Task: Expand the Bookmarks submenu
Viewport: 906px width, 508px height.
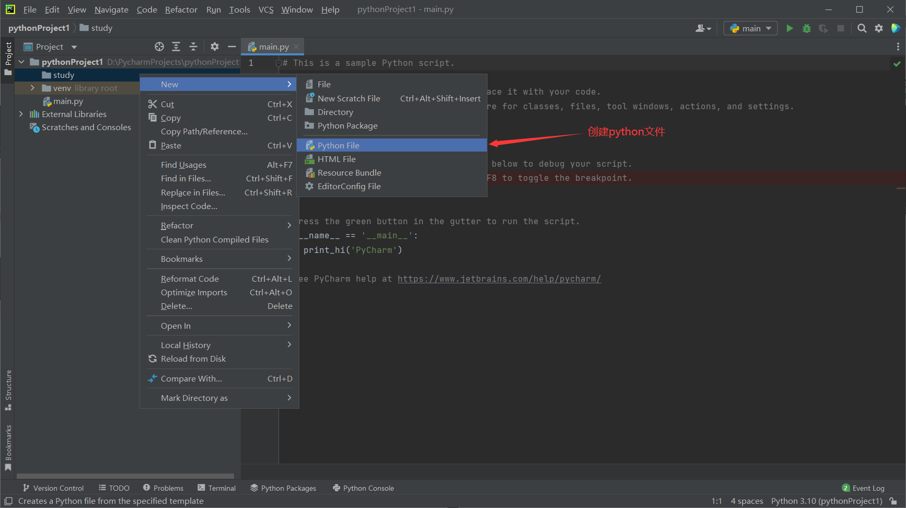Action: pos(219,259)
